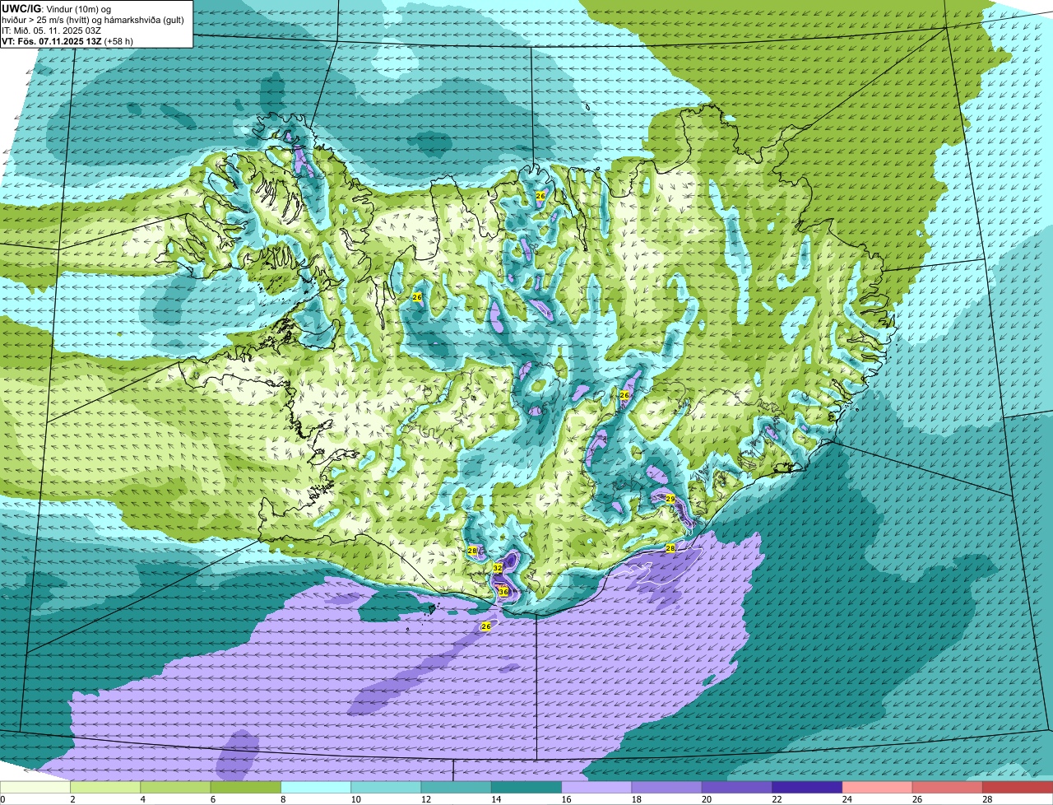Click the title line "UWC/IG: Vindur (10m) og"
The image size is (1053, 805).
(x=56, y=8)
